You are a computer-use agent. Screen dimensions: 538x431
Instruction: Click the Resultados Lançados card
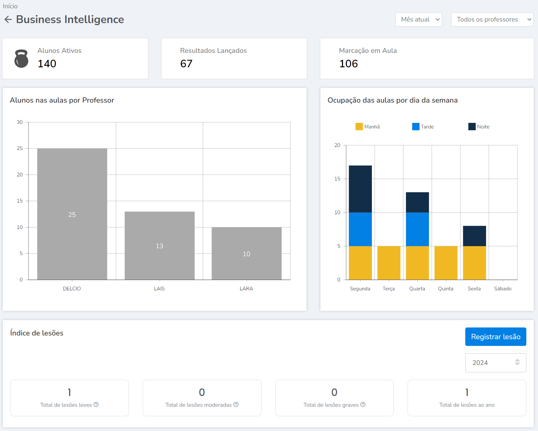[x=234, y=58]
